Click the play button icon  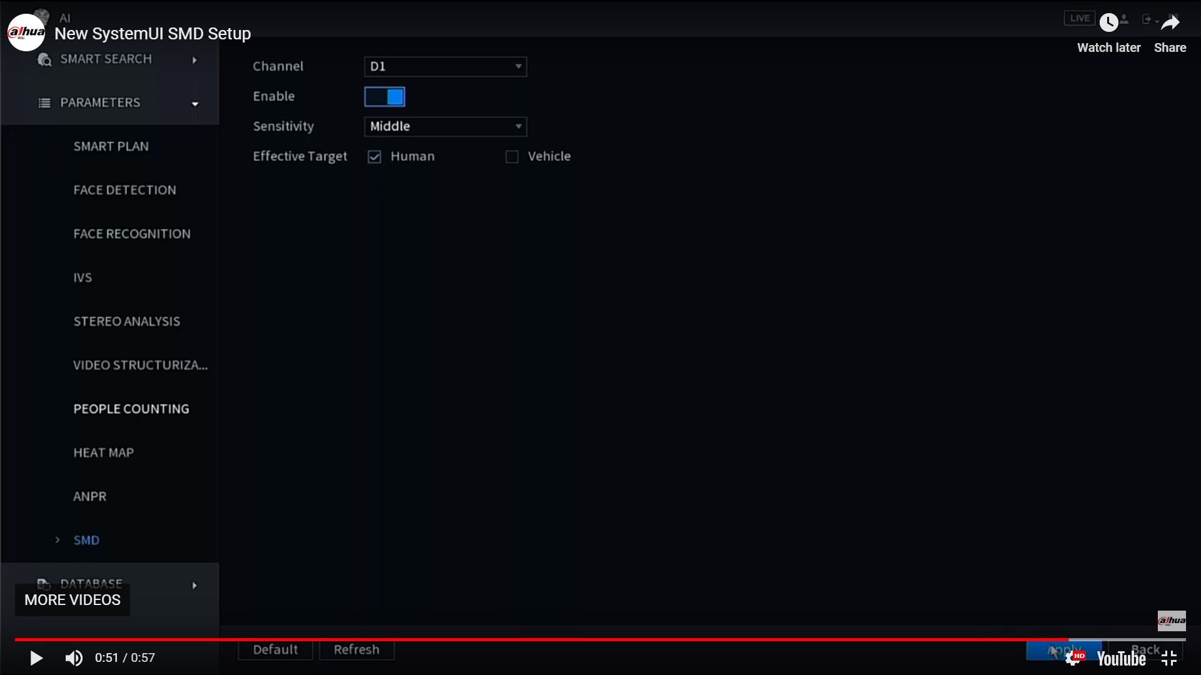pyautogui.click(x=36, y=658)
